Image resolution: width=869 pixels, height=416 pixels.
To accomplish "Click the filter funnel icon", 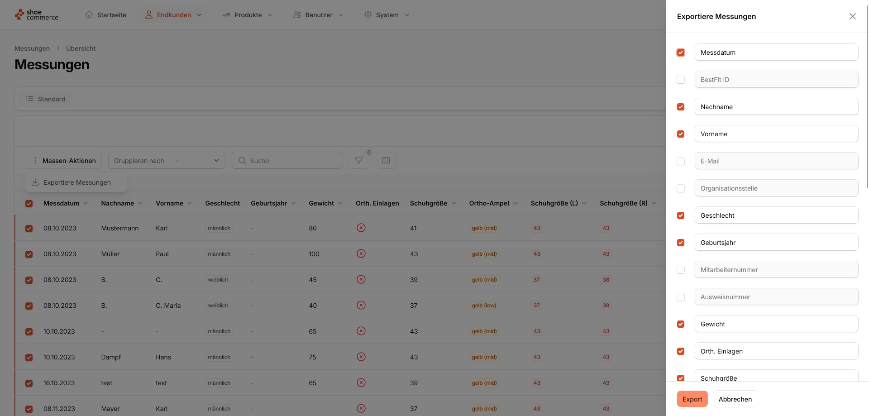I will 358,160.
